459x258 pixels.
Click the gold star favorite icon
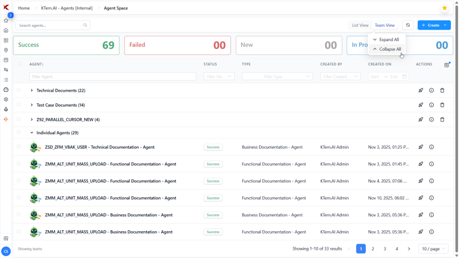coord(444,8)
